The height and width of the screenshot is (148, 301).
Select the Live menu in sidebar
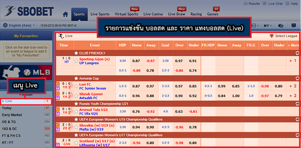26,101
